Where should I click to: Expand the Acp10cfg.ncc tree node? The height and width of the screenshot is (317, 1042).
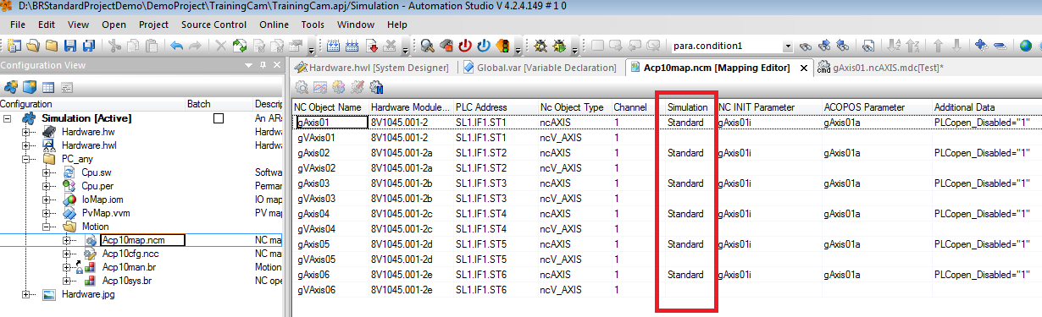pyautogui.click(x=67, y=254)
